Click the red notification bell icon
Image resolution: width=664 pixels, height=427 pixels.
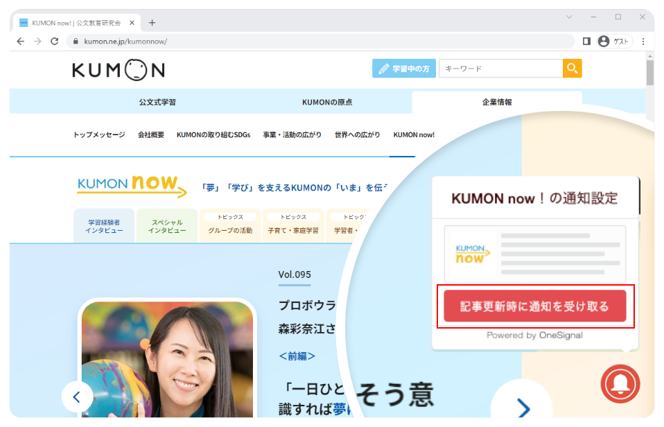point(620,384)
